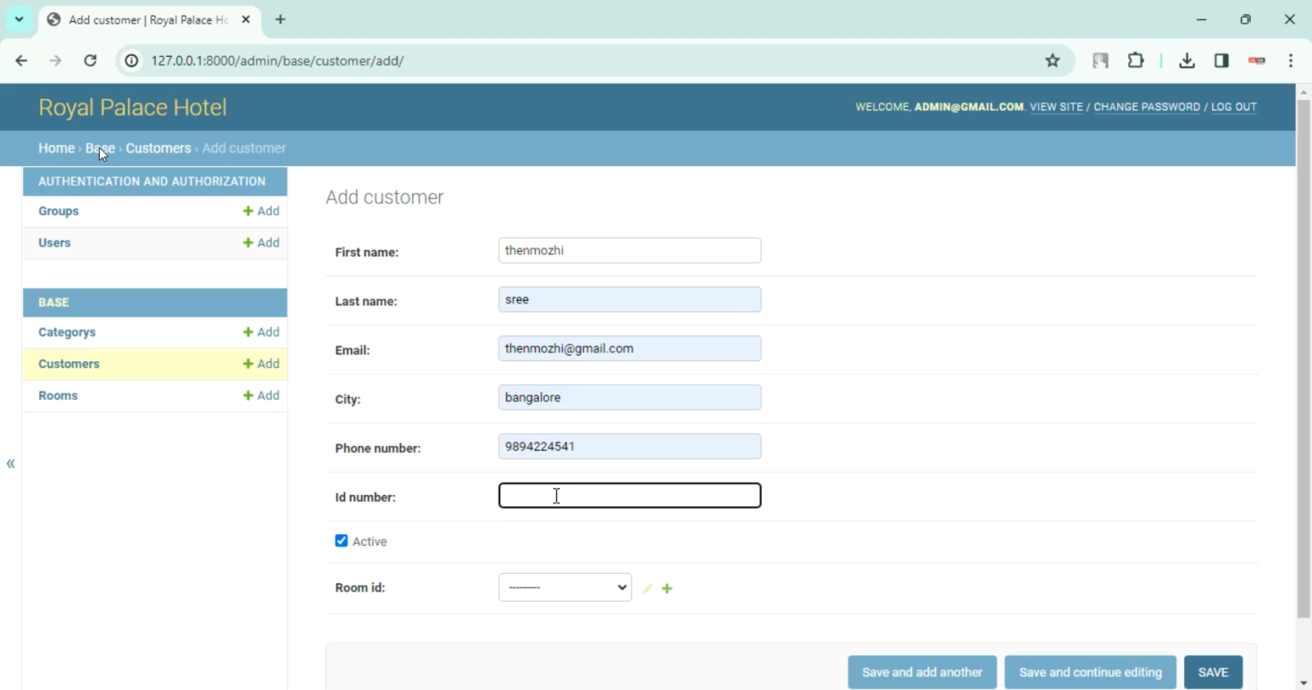Uncheck the Active checkbox
Viewport: 1312px width, 690px height.
pos(341,540)
